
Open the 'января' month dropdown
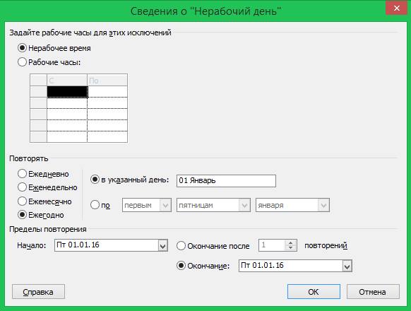tap(323, 205)
